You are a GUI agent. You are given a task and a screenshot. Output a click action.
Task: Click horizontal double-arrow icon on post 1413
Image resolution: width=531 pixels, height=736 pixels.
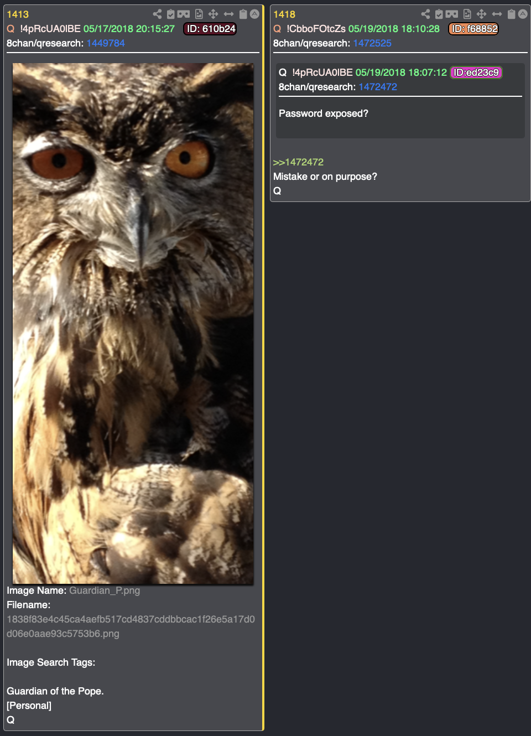pyautogui.click(x=228, y=14)
